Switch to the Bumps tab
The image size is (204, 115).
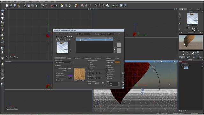pyautogui.click(x=69, y=58)
